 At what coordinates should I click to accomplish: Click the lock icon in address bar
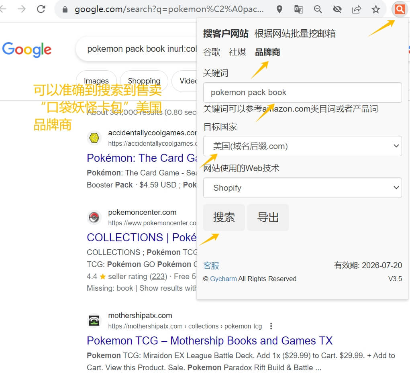point(65,10)
